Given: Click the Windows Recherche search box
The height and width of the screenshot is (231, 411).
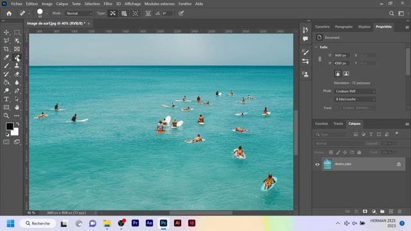Looking at the screenshot, I should 38,223.
